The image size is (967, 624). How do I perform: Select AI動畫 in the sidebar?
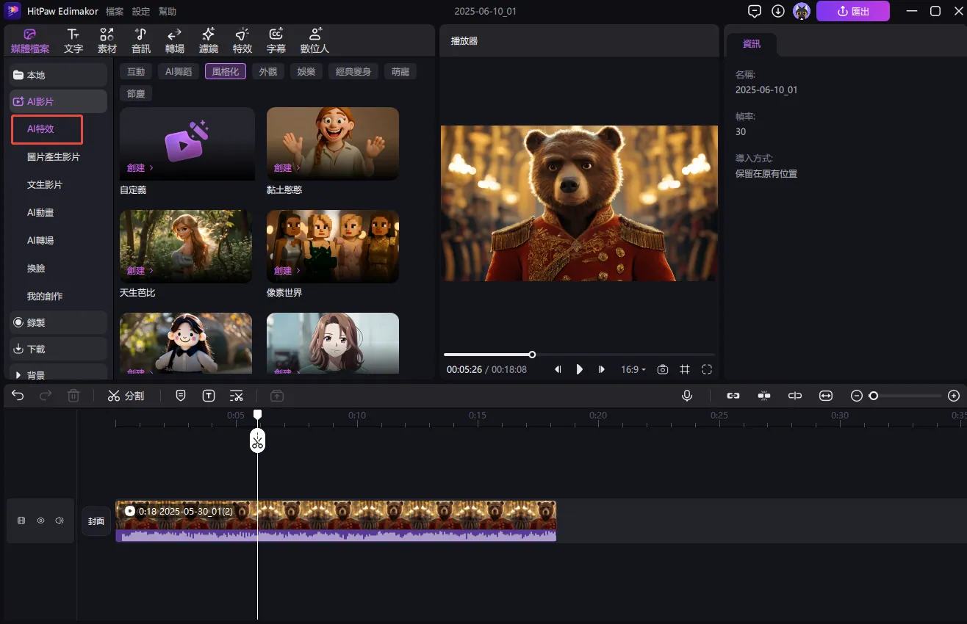(x=40, y=213)
